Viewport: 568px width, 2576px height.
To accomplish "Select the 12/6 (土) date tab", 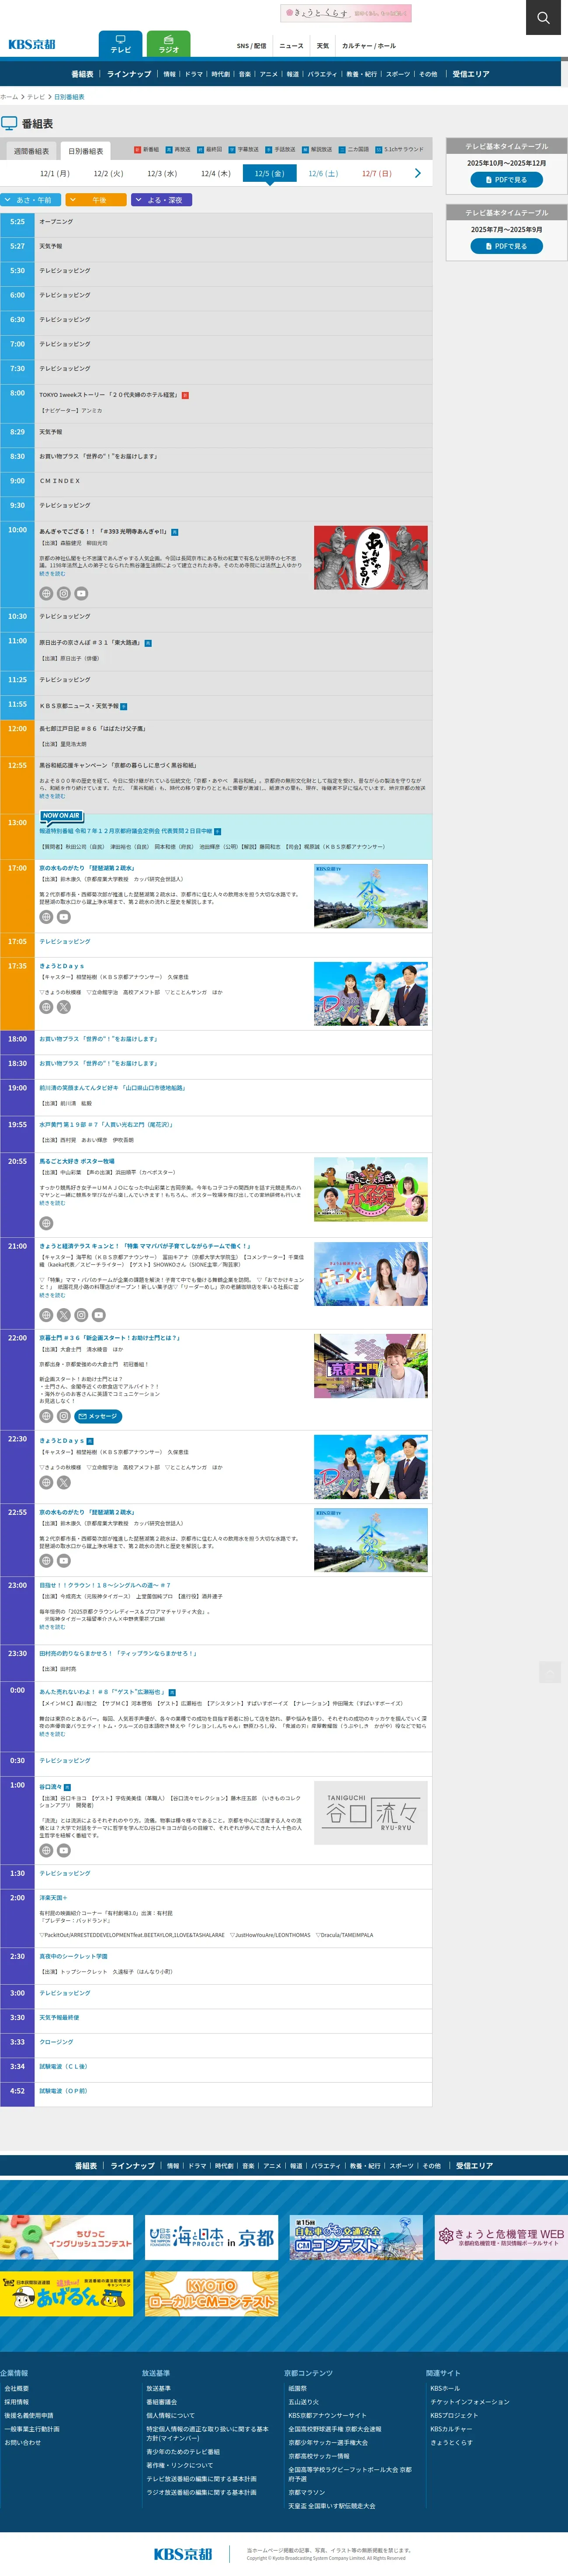I will pyautogui.click(x=323, y=174).
